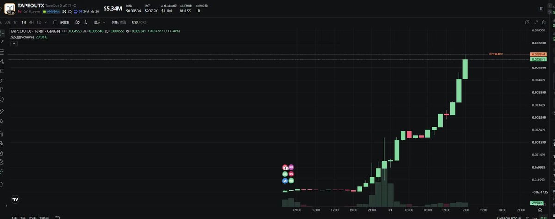
Task: Select the 1D timeframe
Action: click(39, 22)
